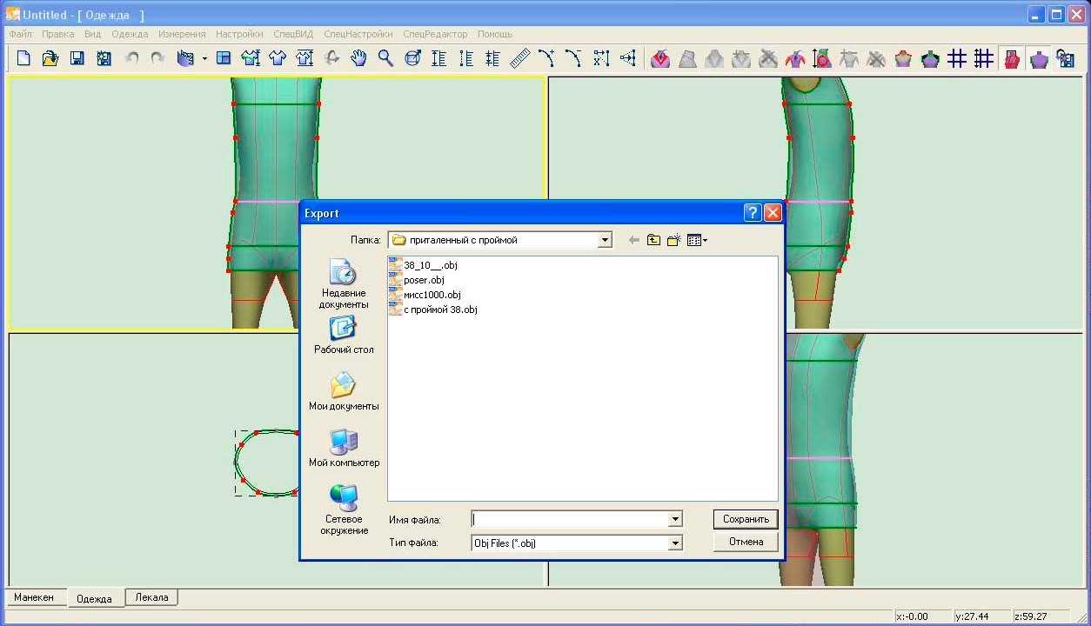Click the new blank document icon
This screenshot has height=626, width=1091.
[x=23, y=58]
